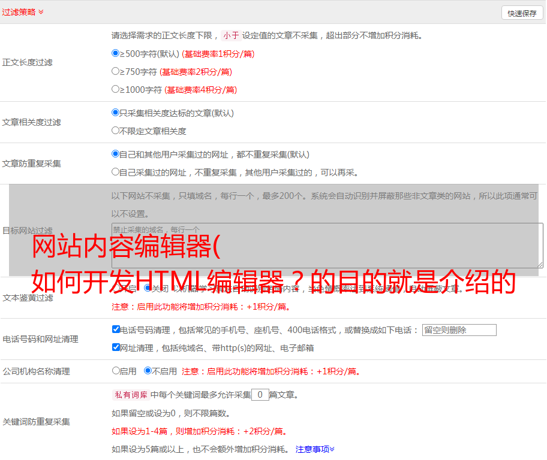
Task: Toggle the 网址清理 checkbox
Action: (x=116, y=347)
